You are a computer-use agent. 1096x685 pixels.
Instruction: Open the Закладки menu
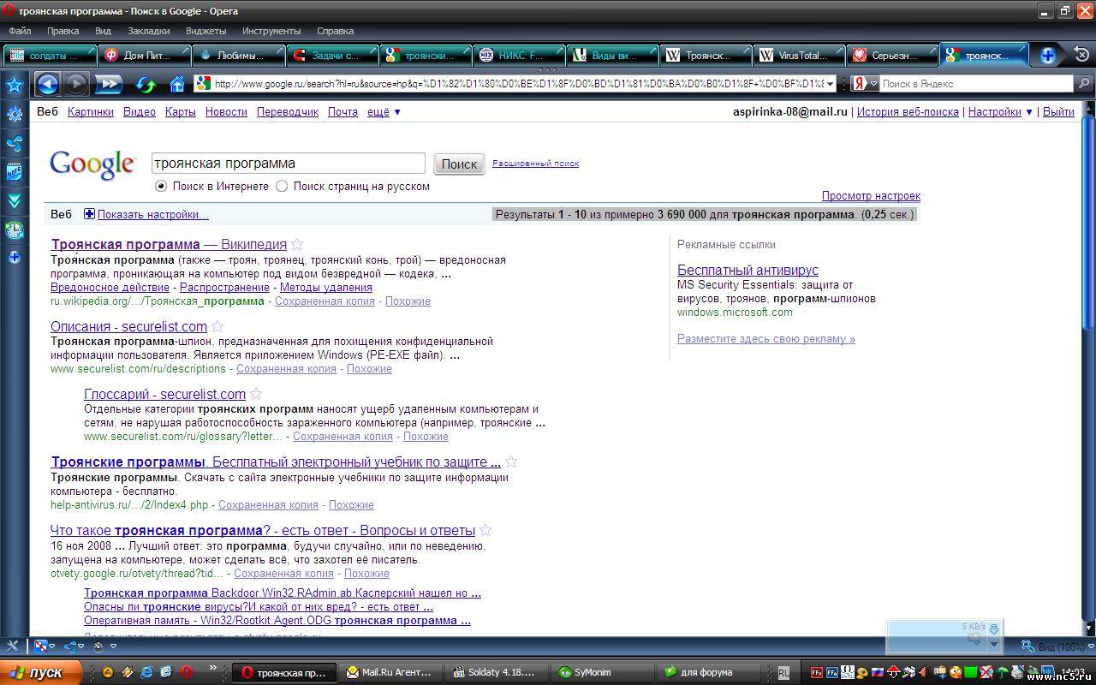(149, 31)
